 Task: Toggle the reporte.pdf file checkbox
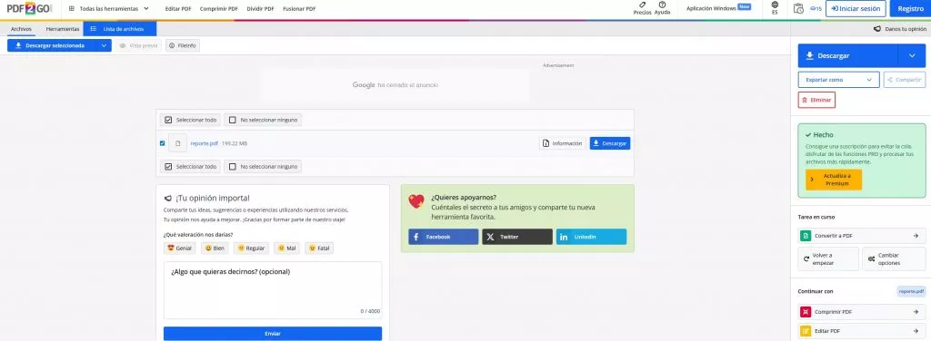tap(163, 143)
